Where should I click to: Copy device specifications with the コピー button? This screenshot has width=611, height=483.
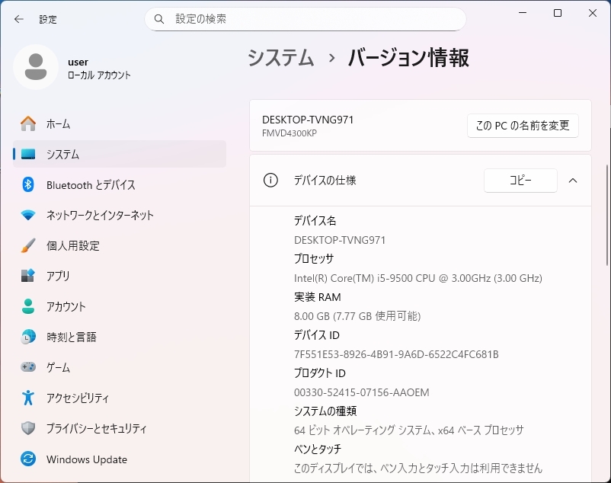(x=520, y=181)
